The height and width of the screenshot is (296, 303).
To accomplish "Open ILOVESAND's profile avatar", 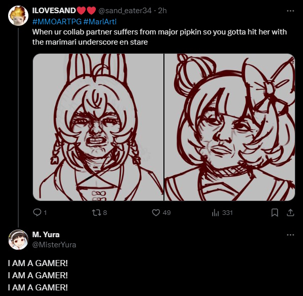I will coord(18,16).
